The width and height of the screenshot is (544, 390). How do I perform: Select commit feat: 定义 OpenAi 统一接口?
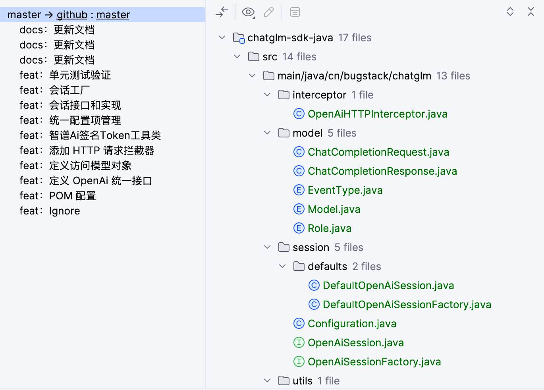86,181
